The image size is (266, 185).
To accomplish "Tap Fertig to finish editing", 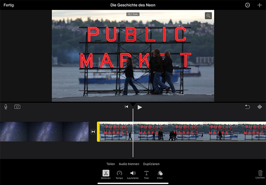I will [x=9, y=5].
